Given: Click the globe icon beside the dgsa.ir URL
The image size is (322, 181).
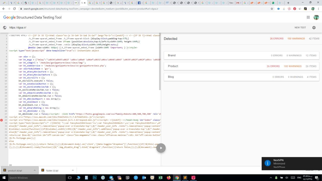Looking at the screenshot, I should [x=5, y=28].
